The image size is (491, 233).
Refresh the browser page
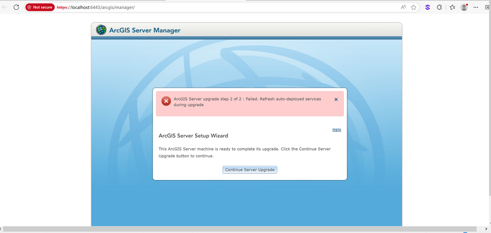16,7
